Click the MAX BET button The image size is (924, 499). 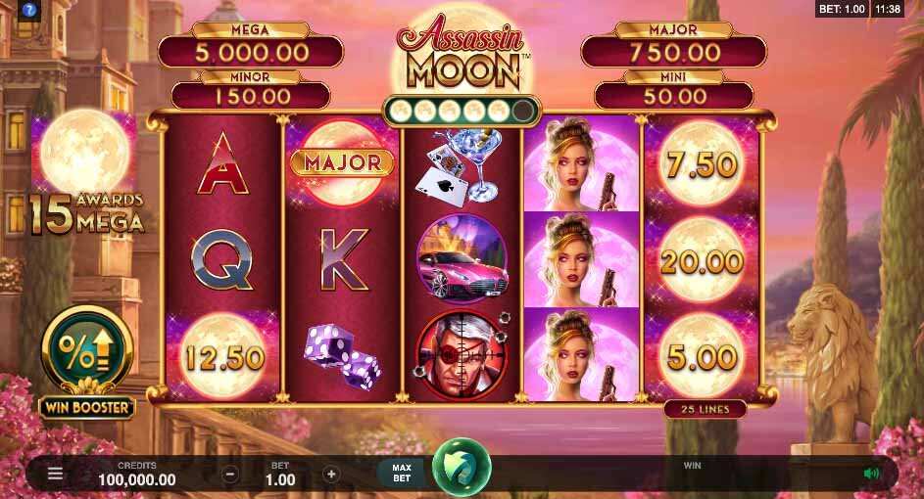click(402, 474)
